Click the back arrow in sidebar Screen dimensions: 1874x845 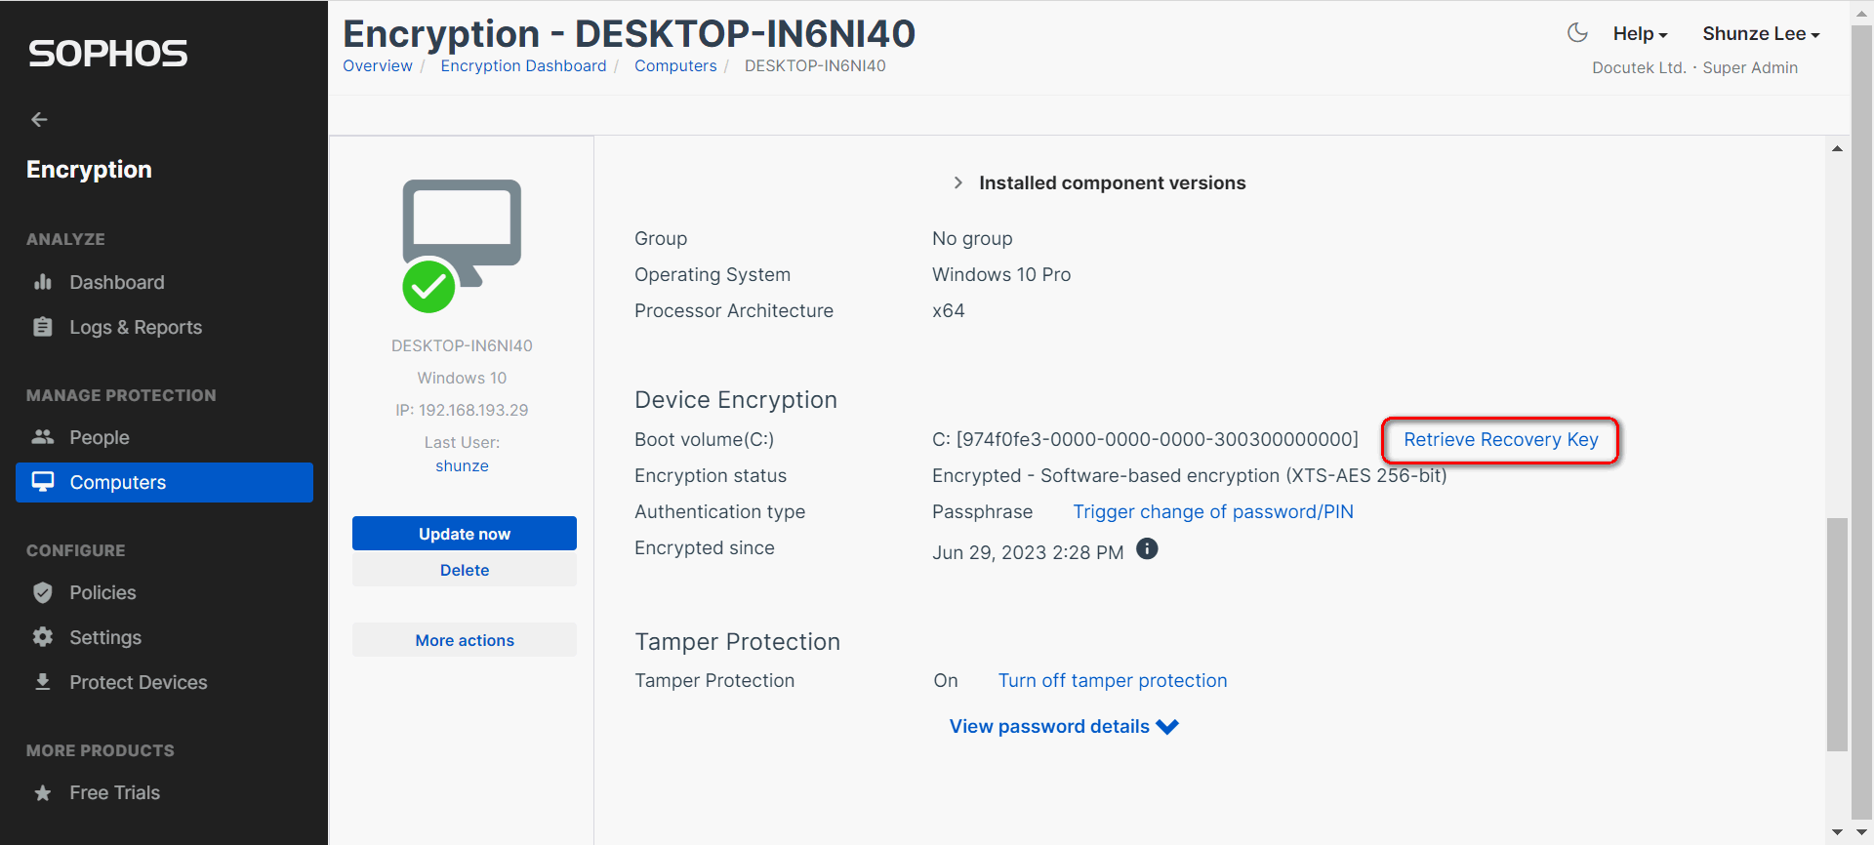pyautogui.click(x=39, y=119)
